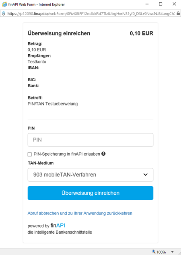181x255 pixels.
Task: Click the finAPI logo at the bottom
Action: [58, 225]
